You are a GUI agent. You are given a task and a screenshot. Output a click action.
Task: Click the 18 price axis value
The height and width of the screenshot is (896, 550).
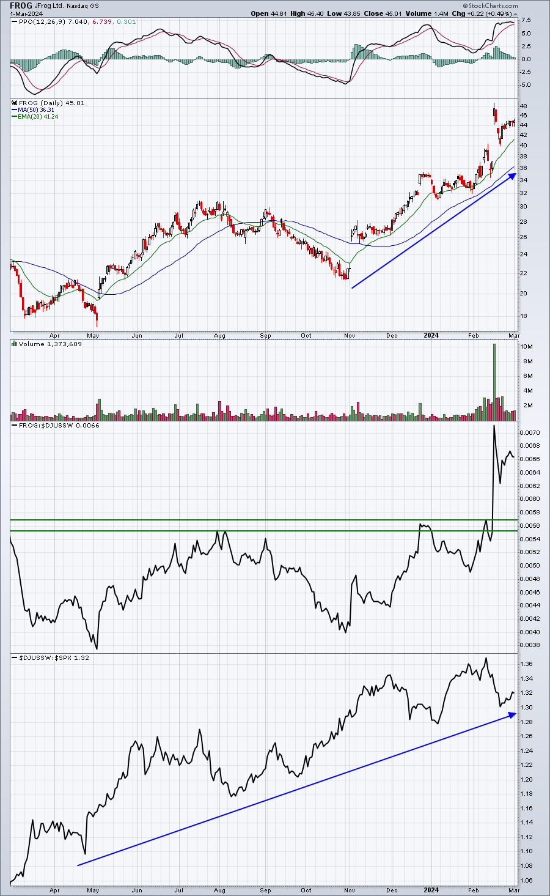524,316
